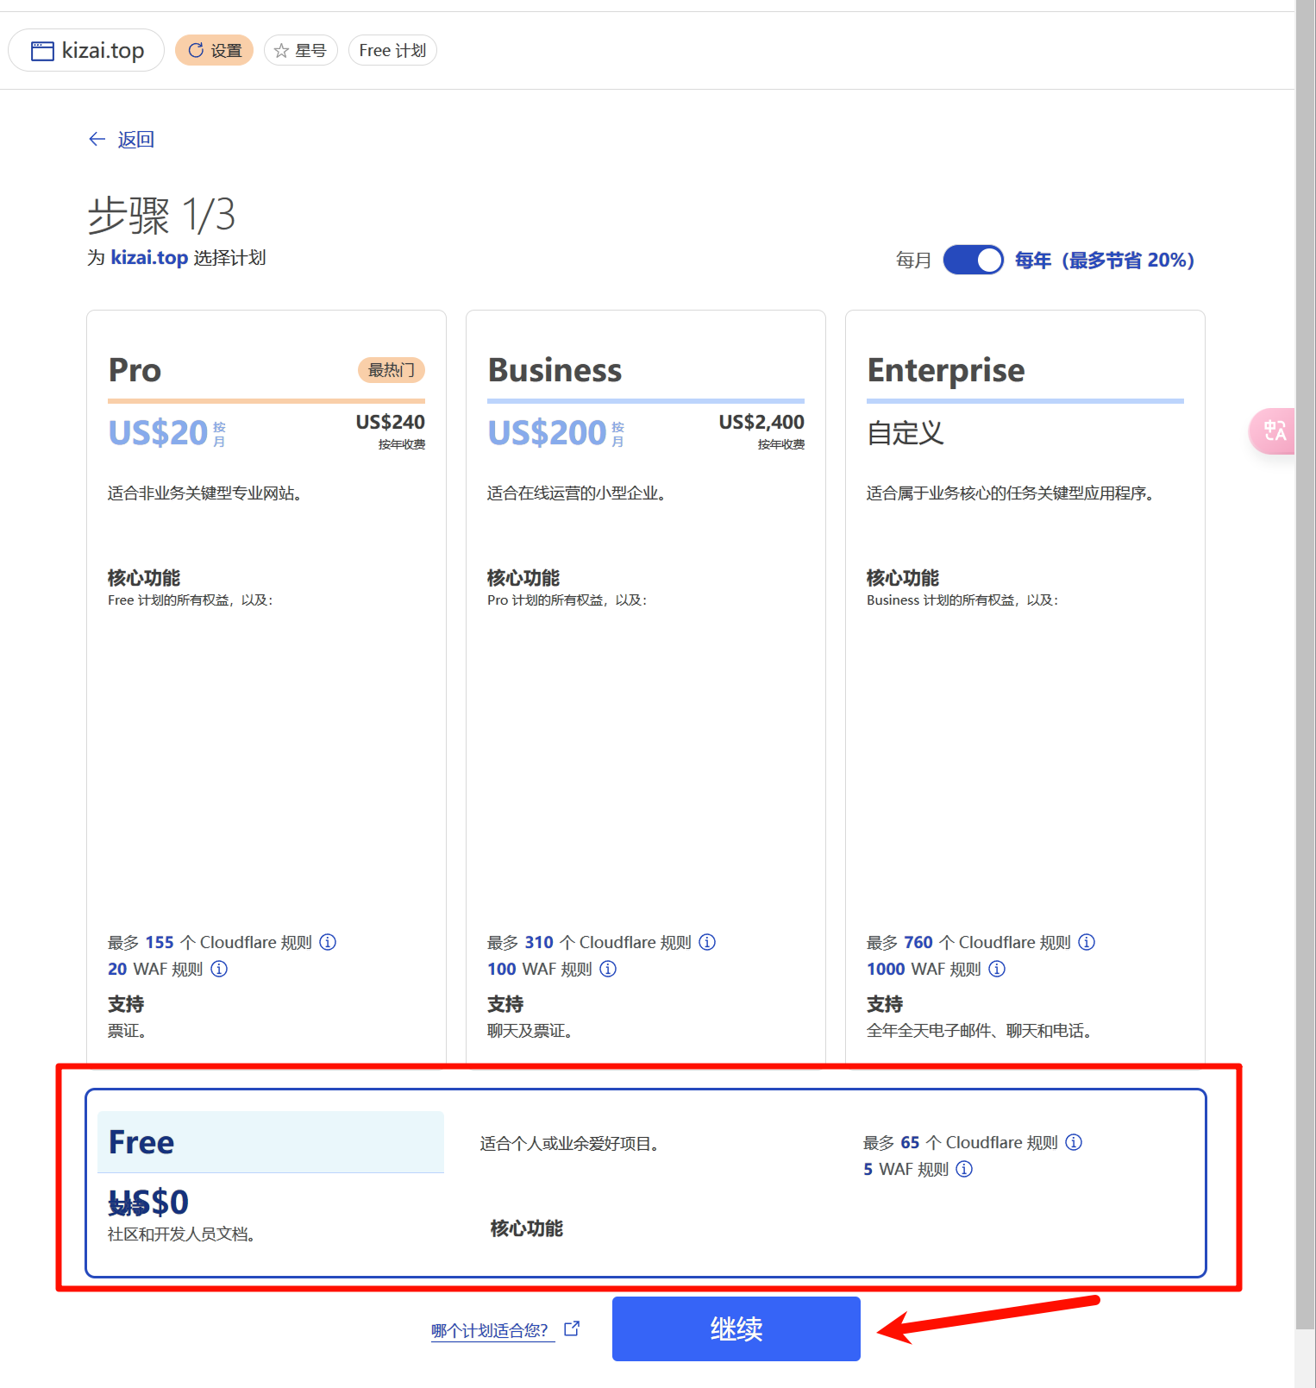Click external link icon after 哪个计划适合您

point(572,1328)
